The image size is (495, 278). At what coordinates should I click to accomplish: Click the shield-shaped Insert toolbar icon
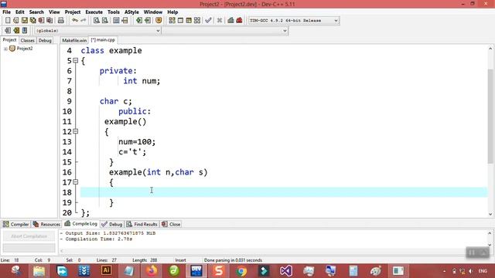click(x=159, y=21)
